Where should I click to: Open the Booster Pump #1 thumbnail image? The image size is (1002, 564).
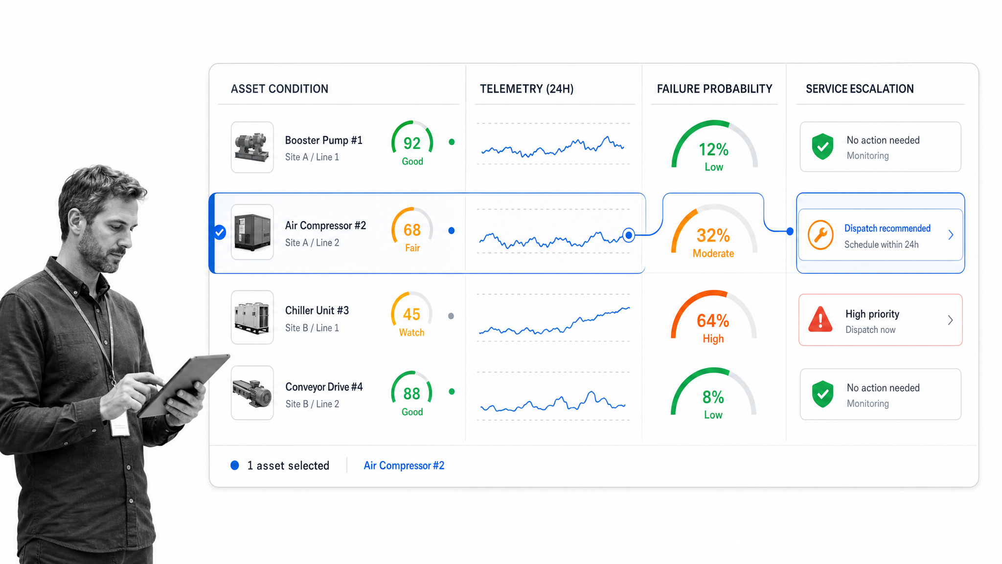pos(252,147)
